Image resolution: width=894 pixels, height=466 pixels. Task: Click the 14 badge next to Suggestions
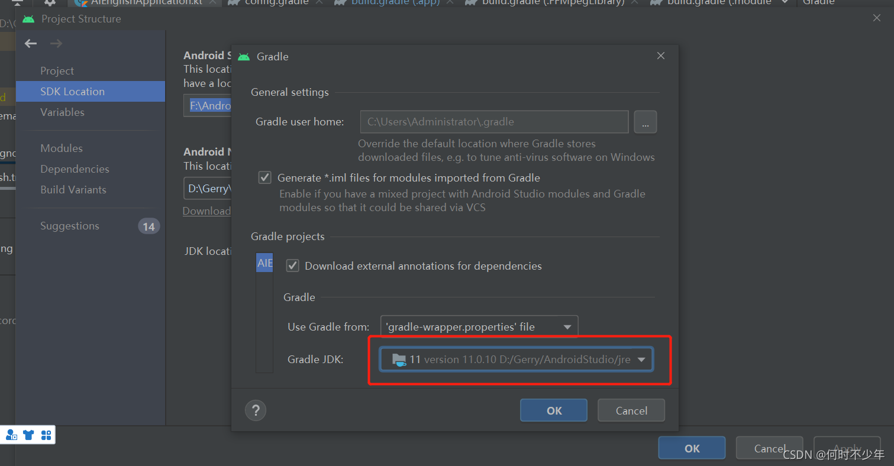click(149, 226)
